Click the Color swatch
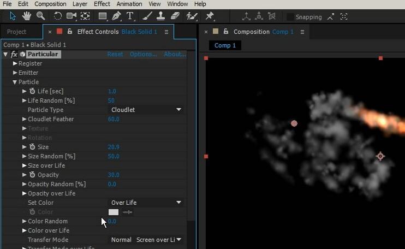 (114, 212)
